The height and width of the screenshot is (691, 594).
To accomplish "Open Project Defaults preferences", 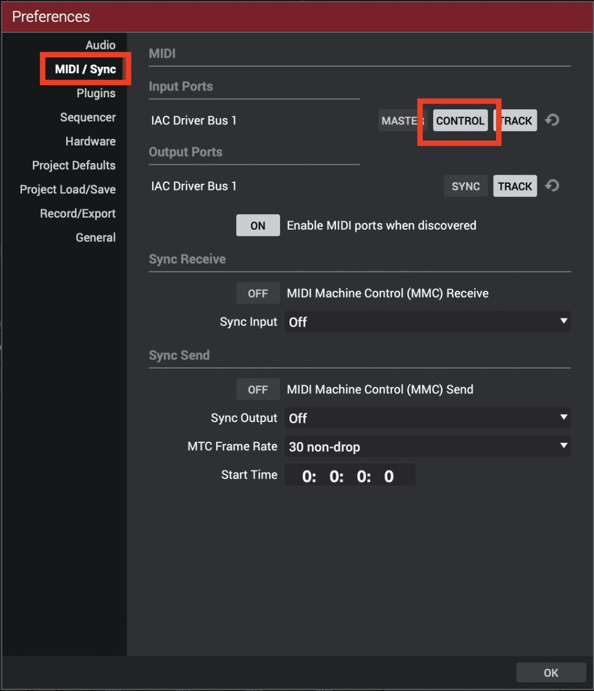I will pyautogui.click(x=74, y=165).
